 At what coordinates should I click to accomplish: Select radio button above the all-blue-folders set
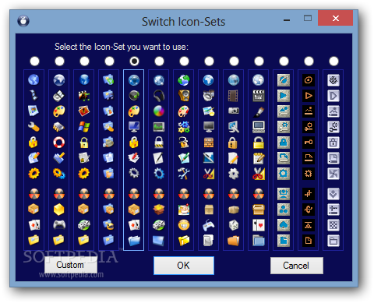(x=109, y=62)
